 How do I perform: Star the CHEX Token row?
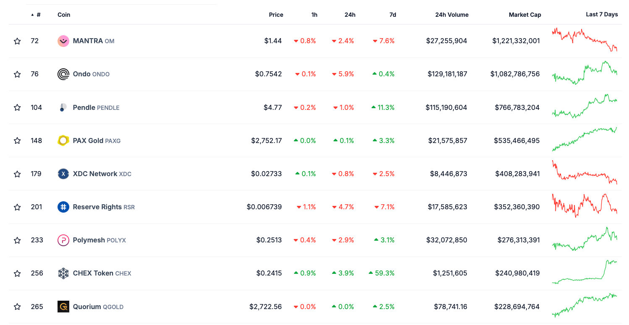click(17, 273)
